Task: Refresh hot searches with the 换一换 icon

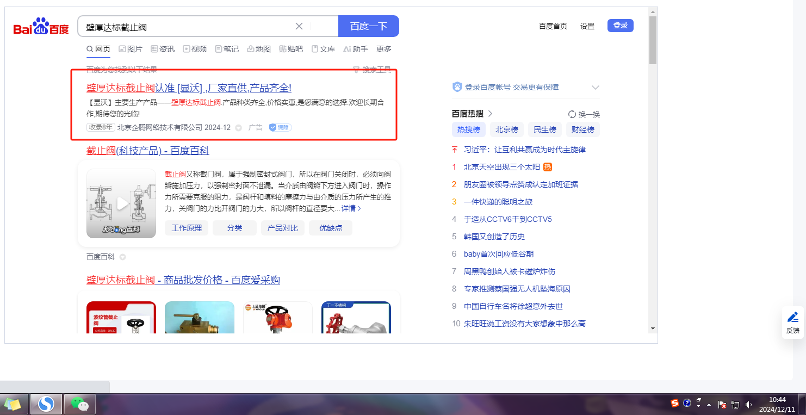Action: (x=572, y=114)
